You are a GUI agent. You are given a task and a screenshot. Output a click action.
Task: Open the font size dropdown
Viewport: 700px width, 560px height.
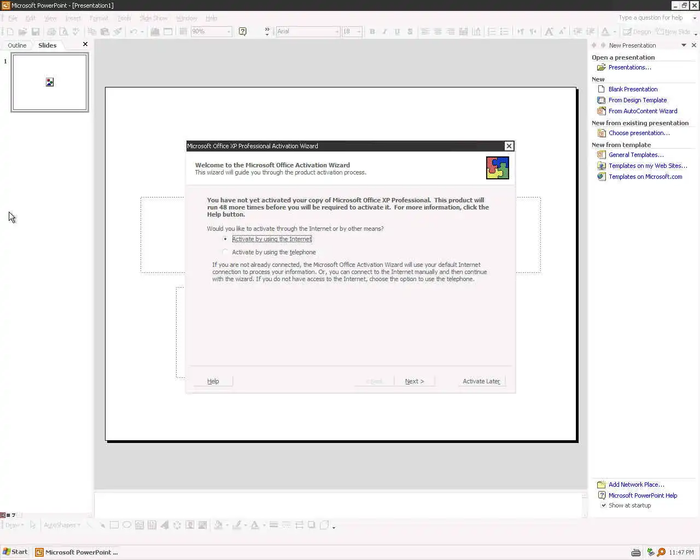pos(359,32)
